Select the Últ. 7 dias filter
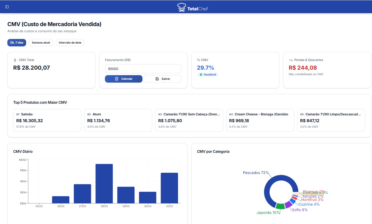Screen dimensions: 372x224 17,43
